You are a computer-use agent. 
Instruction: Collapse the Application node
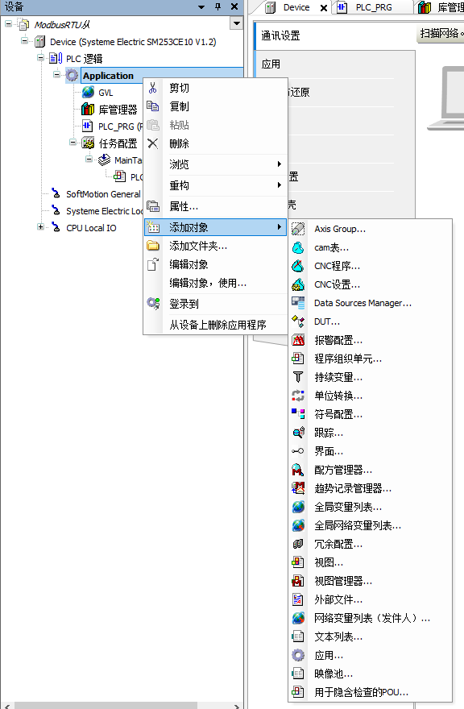[x=57, y=74]
